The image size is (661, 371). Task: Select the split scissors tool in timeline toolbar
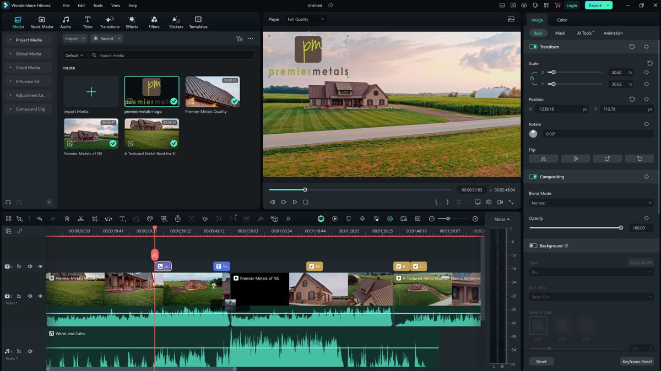[x=80, y=219]
